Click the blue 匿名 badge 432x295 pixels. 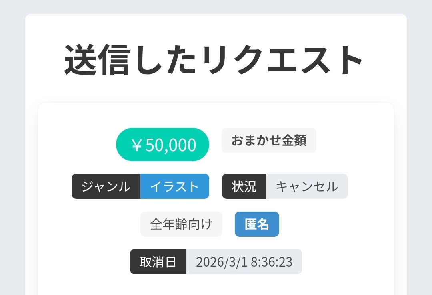coord(257,224)
